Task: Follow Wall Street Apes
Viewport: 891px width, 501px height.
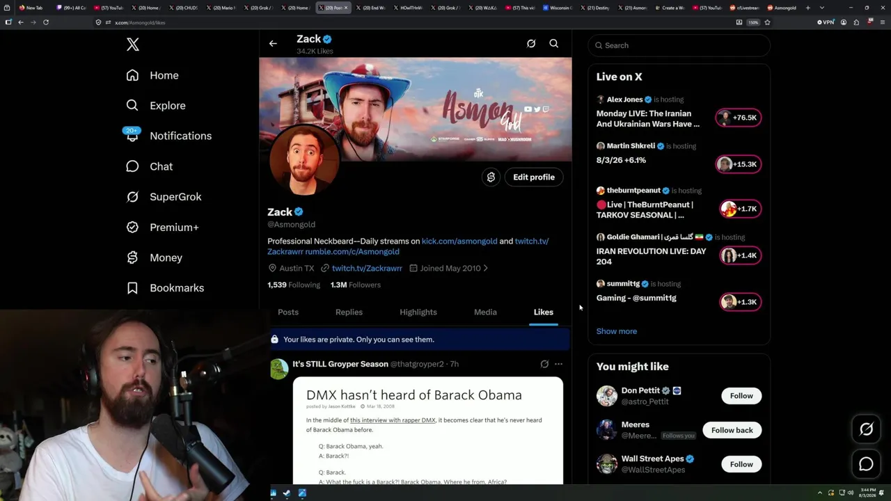Action: [x=741, y=464]
